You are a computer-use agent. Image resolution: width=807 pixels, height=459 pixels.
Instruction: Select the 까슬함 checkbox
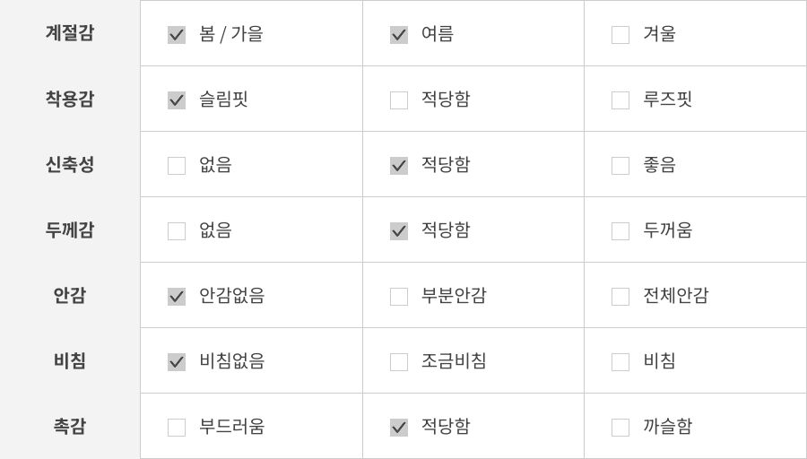point(620,428)
